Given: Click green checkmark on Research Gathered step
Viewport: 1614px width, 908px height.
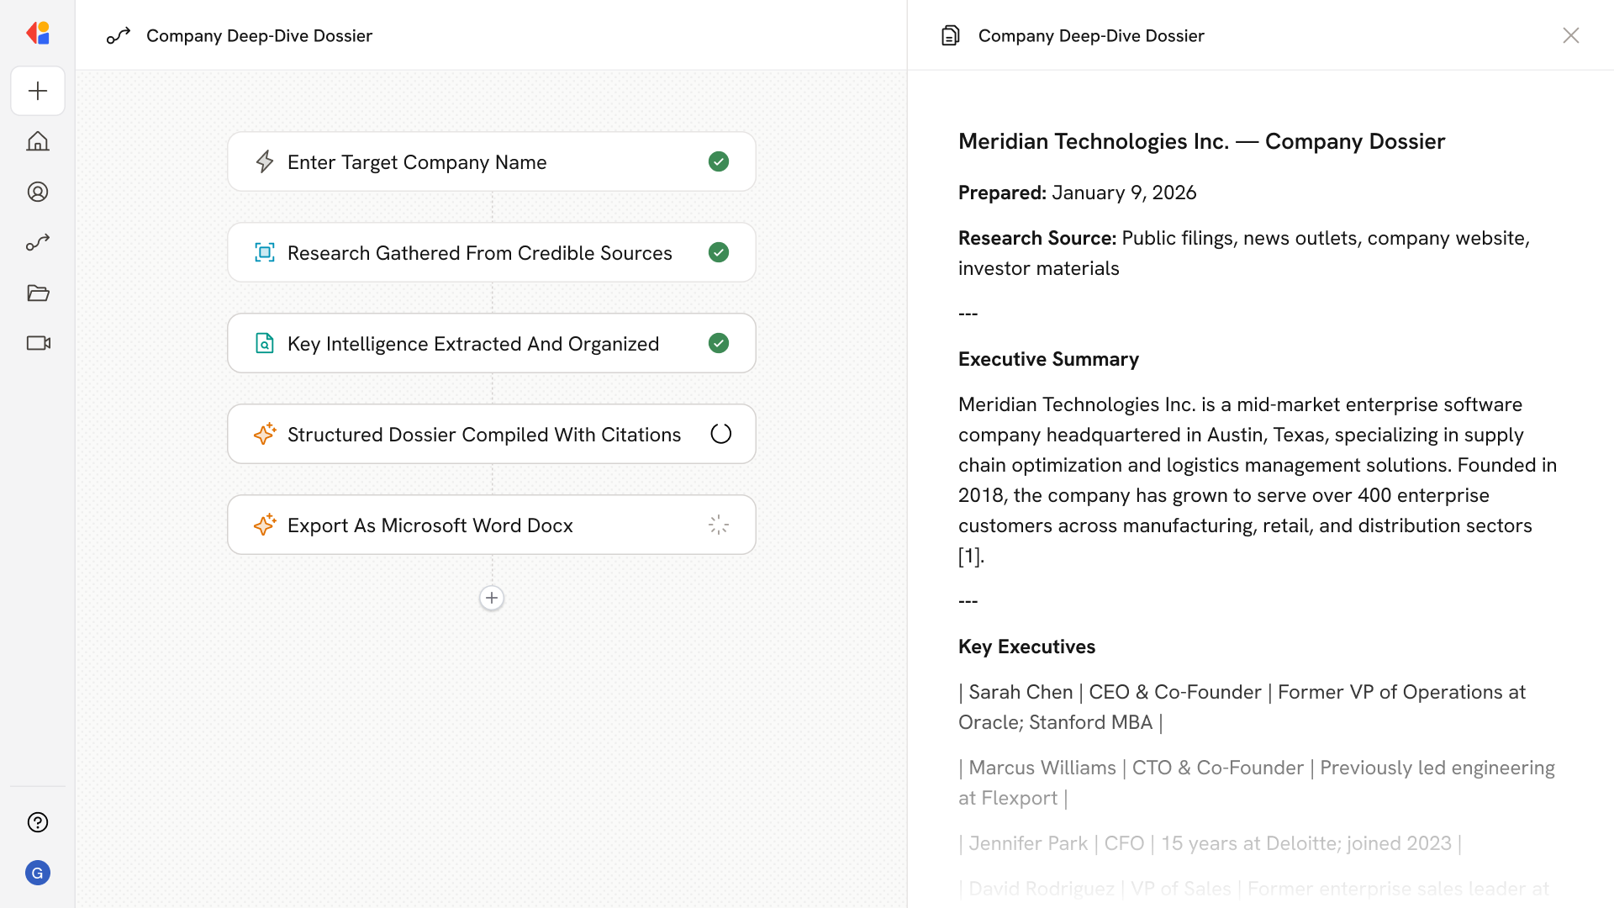Looking at the screenshot, I should 718,252.
